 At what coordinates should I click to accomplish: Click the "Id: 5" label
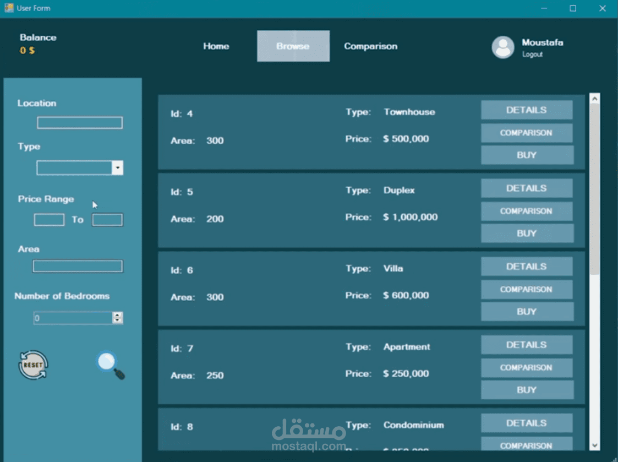(x=182, y=192)
